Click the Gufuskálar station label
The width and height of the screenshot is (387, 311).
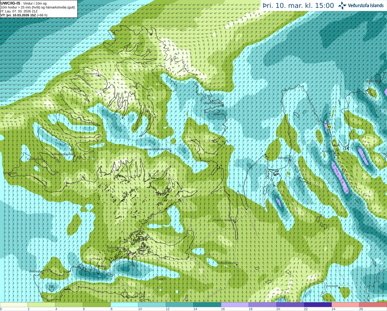click(x=35, y=271)
